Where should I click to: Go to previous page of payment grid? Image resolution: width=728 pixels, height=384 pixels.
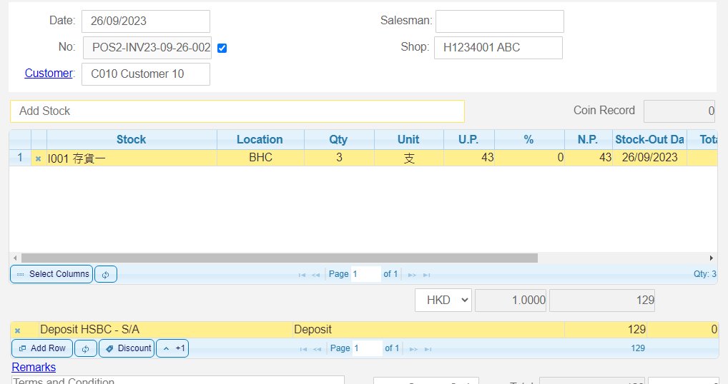(315, 349)
